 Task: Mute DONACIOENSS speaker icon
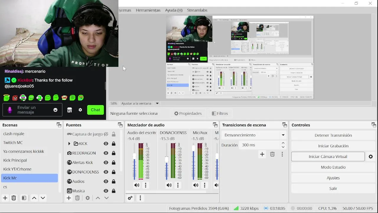pyautogui.click(x=169, y=185)
